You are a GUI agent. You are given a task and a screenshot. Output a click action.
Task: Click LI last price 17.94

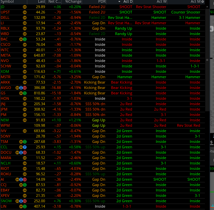pos(40,23)
